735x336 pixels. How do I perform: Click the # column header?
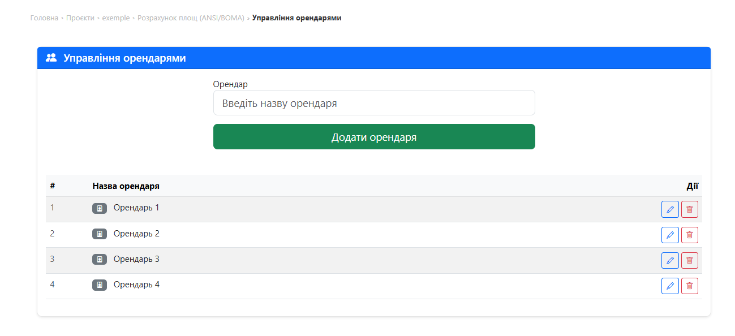pyautogui.click(x=53, y=186)
